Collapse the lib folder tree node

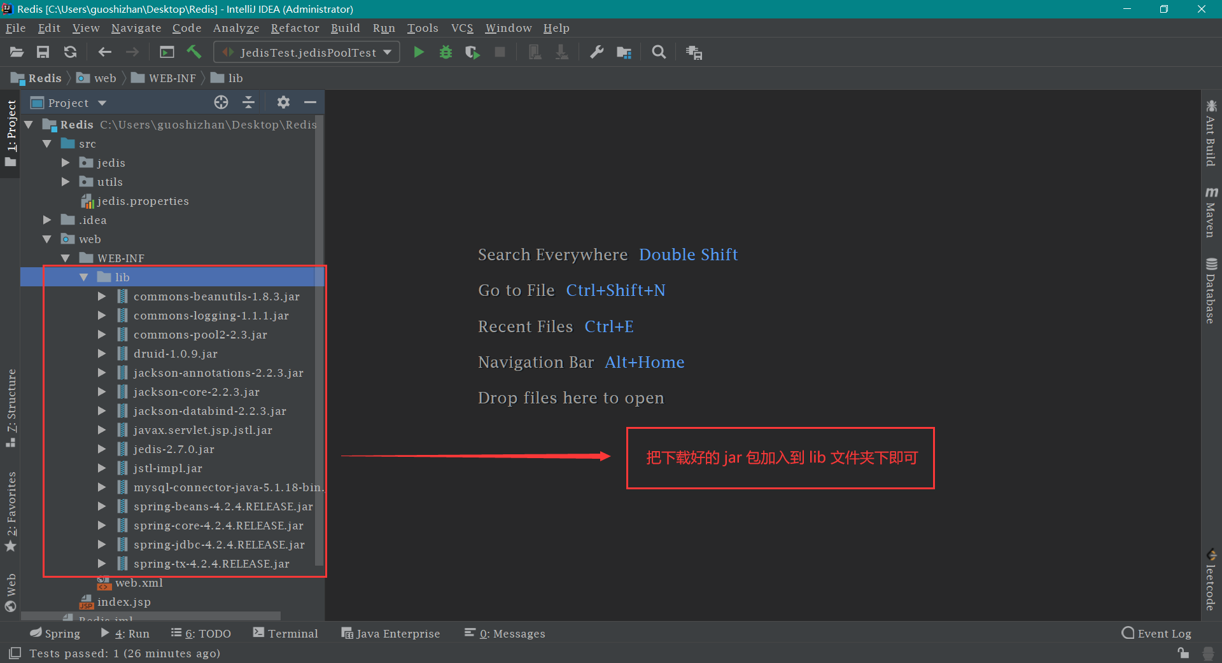[x=84, y=277]
